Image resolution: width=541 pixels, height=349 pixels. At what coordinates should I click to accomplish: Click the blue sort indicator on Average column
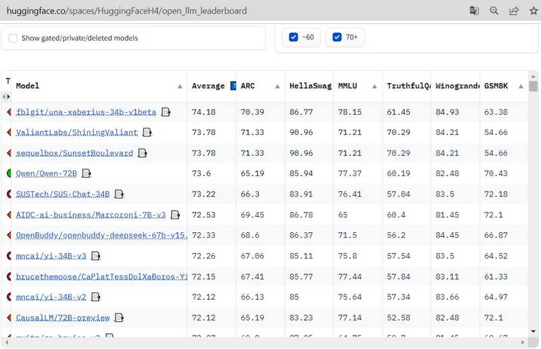233,86
